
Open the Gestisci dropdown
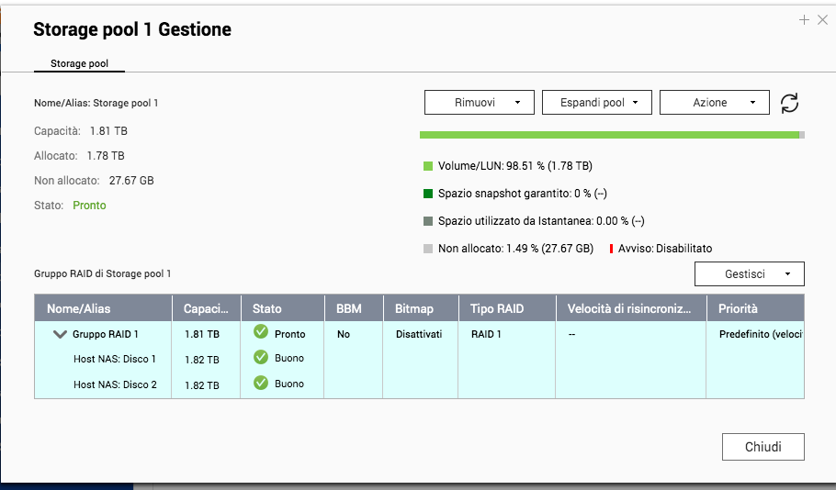pyautogui.click(x=750, y=274)
